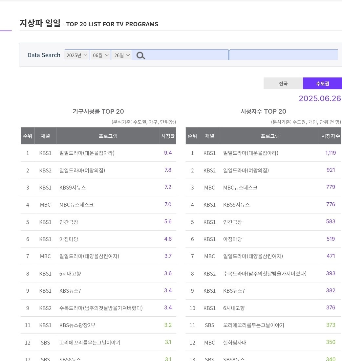Image resolution: width=342 pixels, height=361 pixels.
Task: Click the 393 viewer count
Action: (x=331, y=273)
